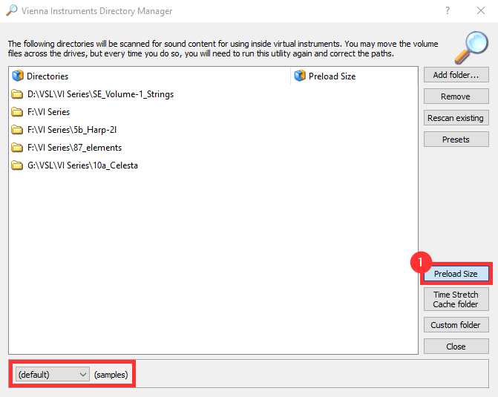Click the cube icon beside Directories
The height and width of the screenshot is (397, 498).
tap(18, 76)
